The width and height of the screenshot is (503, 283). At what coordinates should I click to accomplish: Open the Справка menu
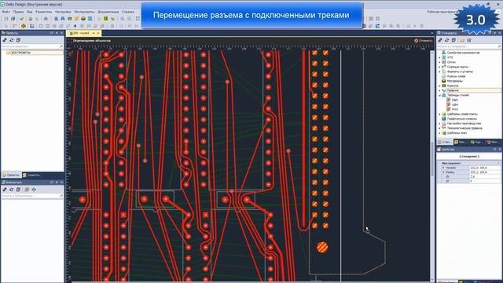point(128,12)
